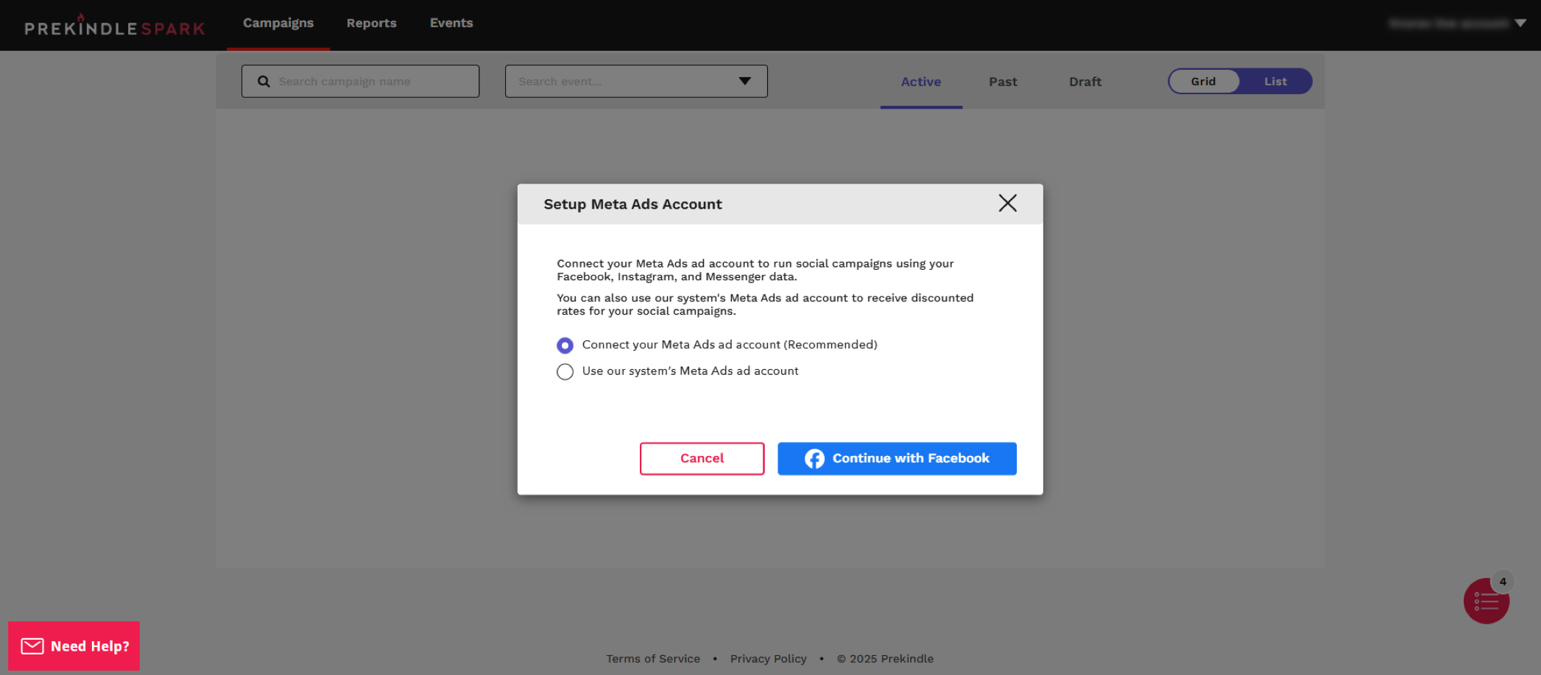1541x675 pixels.
Task: Select Use our system's Meta Ads account
Action: [565, 372]
